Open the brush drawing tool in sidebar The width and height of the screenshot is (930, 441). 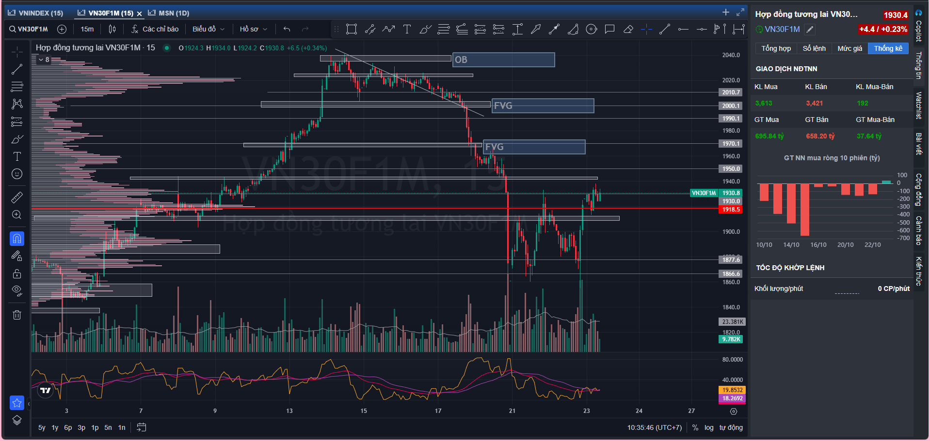pyautogui.click(x=17, y=139)
